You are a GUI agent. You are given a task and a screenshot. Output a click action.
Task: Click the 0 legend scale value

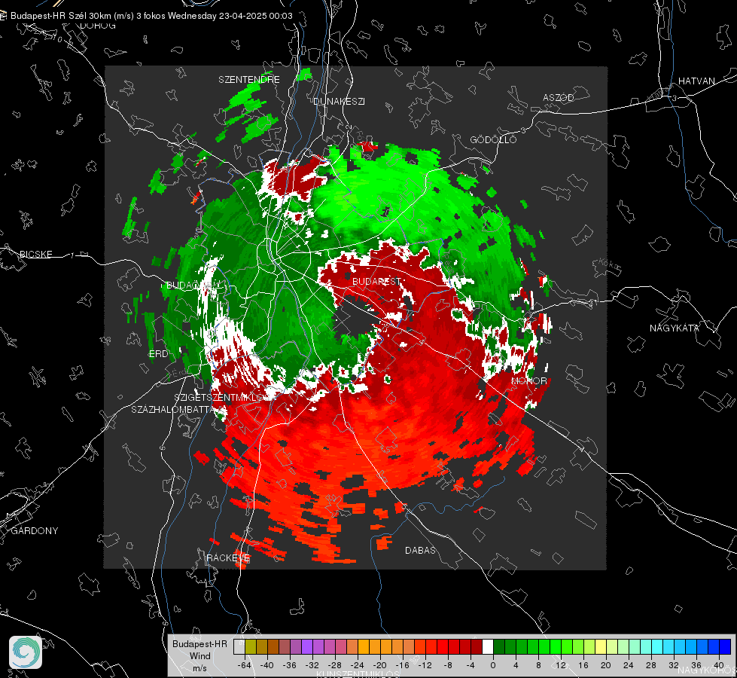click(x=493, y=665)
